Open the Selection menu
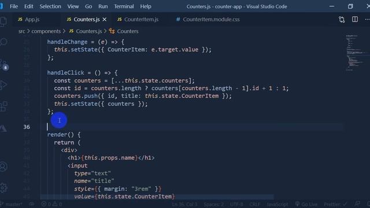Image resolution: width=370 pixels, height=208 pixels. 50,6
